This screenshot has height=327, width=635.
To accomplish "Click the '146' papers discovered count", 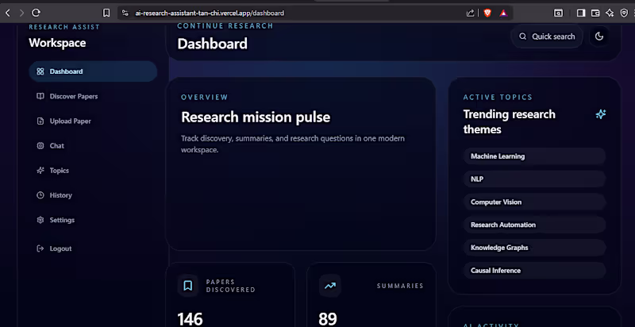I will click(x=190, y=319).
